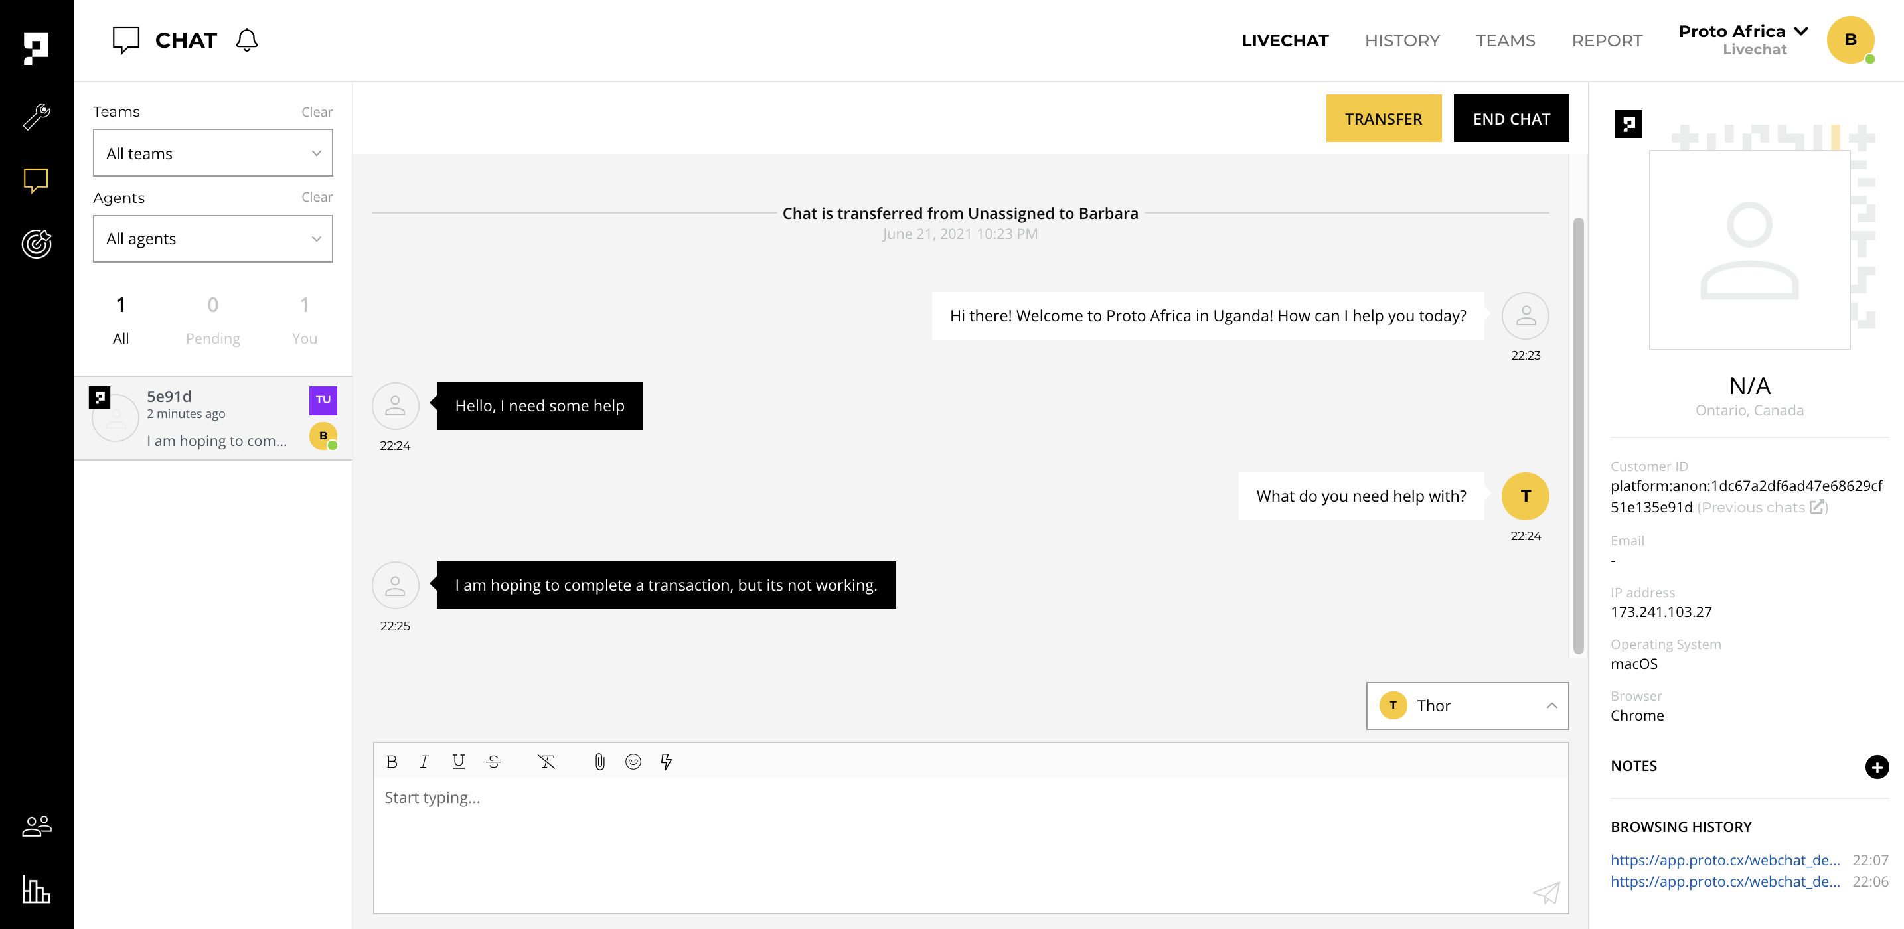1904x929 pixels.
Task: Click the TRANSFER button
Action: pos(1383,118)
